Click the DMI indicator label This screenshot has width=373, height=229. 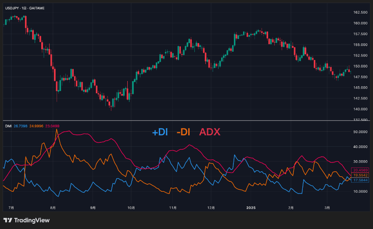[x=8, y=126]
